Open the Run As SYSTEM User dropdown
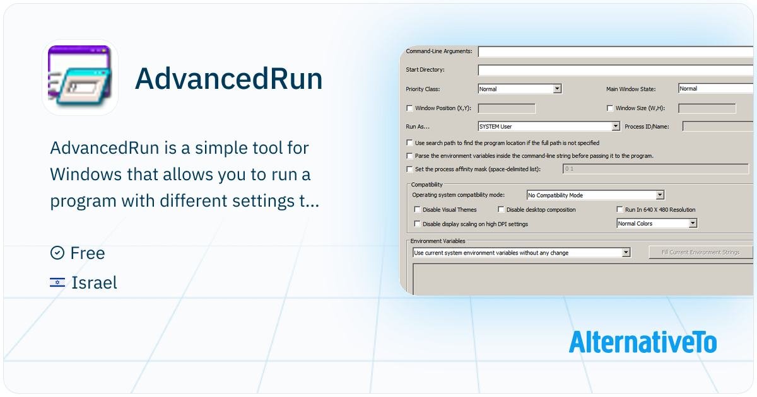The width and height of the screenshot is (757, 397). [x=549, y=127]
